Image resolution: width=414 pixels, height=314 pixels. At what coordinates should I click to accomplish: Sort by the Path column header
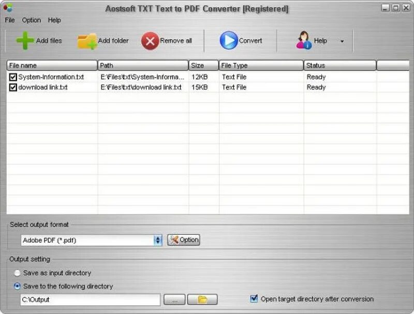pos(143,65)
